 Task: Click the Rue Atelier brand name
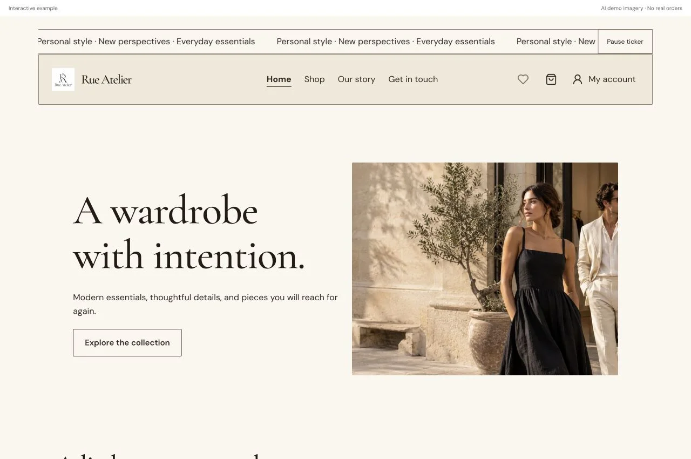tap(106, 79)
